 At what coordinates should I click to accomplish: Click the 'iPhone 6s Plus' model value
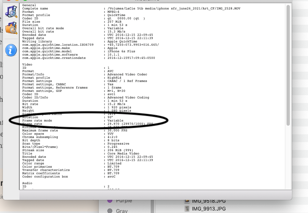[x=121, y=51]
